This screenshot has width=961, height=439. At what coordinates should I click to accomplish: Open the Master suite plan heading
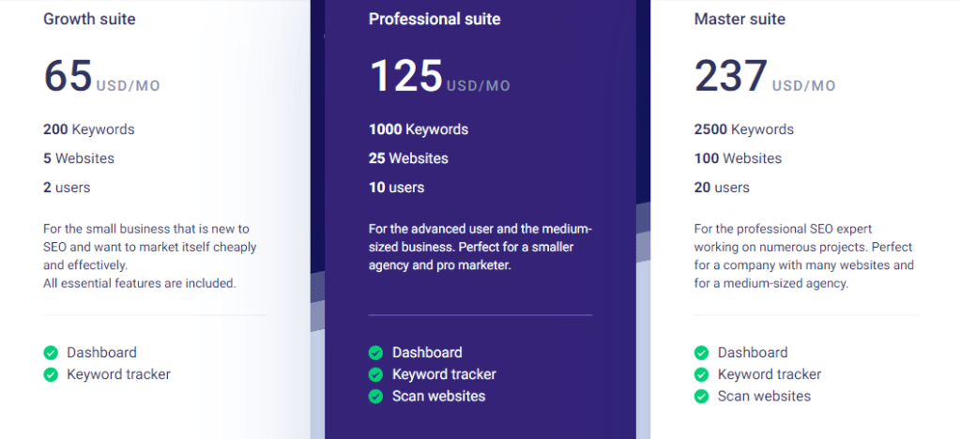click(740, 19)
